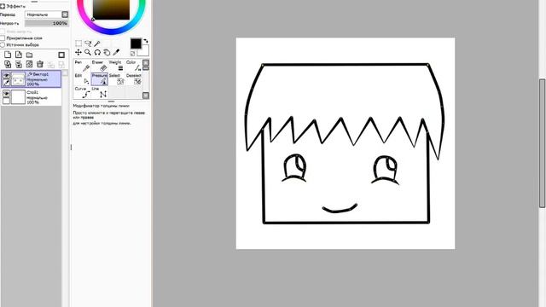Choose the Select stroke tool
This screenshot has width=546, height=307.
coord(116,79)
